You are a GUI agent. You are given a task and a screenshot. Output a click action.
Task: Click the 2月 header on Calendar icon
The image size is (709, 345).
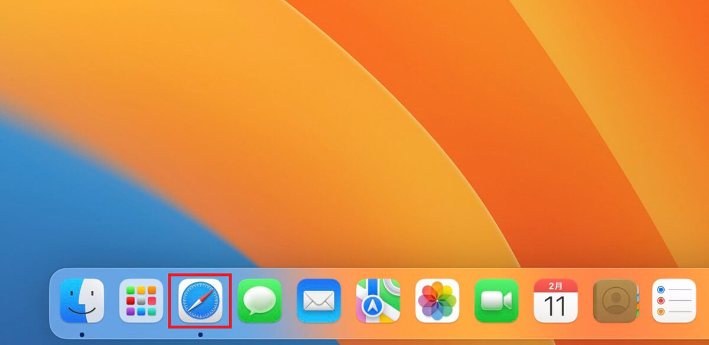(x=555, y=285)
